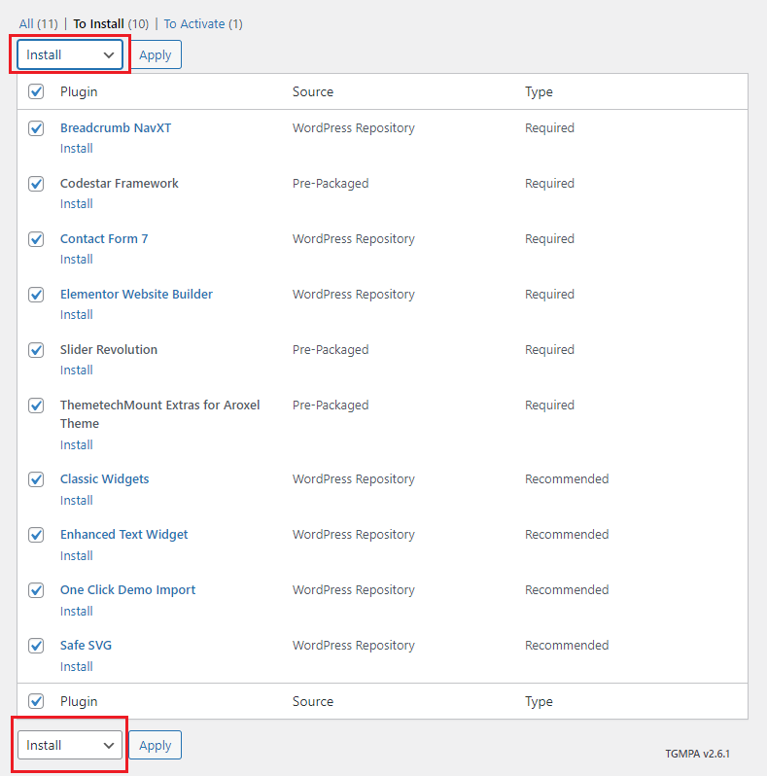This screenshot has height=776, width=767.
Task: Click Install under Enhanced Text Widget
Action: click(77, 555)
